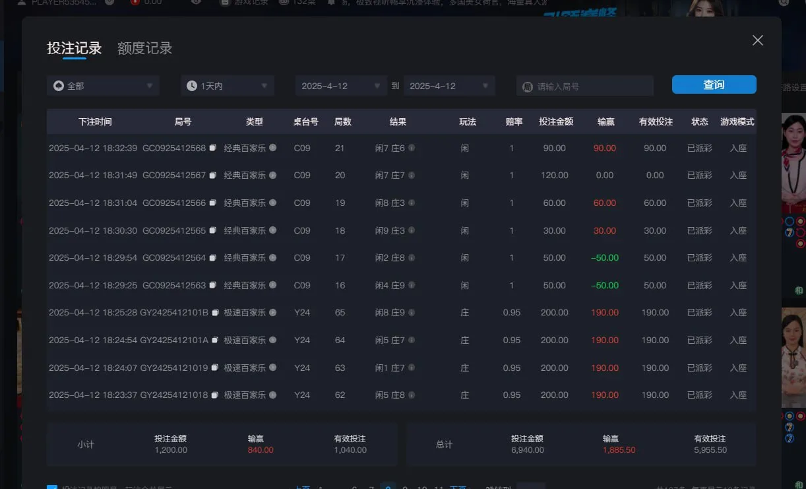Play video replay for round GY24254121018

273,395
